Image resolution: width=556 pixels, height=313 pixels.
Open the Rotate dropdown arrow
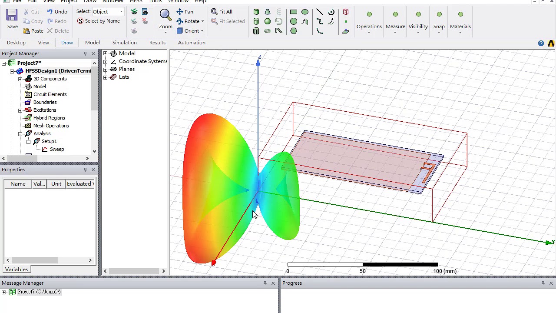[202, 21]
